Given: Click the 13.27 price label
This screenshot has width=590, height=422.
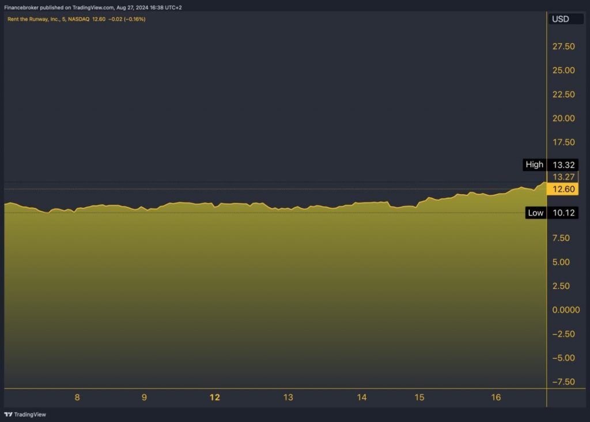Looking at the screenshot, I should [x=563, y=177].
